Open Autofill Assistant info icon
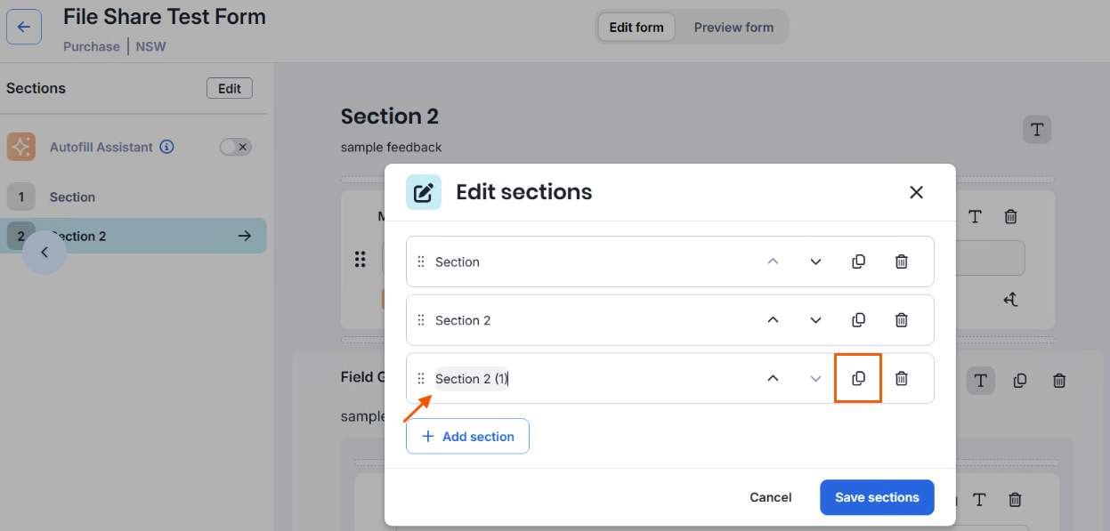Viewport: 1110px width, 531px height. click(166, 147)
